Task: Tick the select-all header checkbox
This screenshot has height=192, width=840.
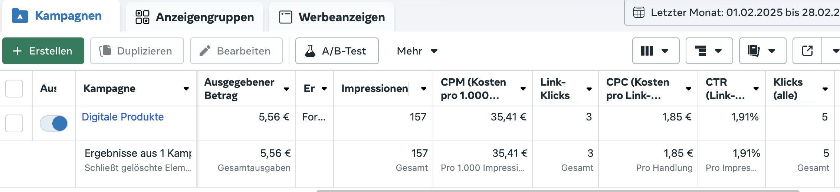Action: pos(14,89)
